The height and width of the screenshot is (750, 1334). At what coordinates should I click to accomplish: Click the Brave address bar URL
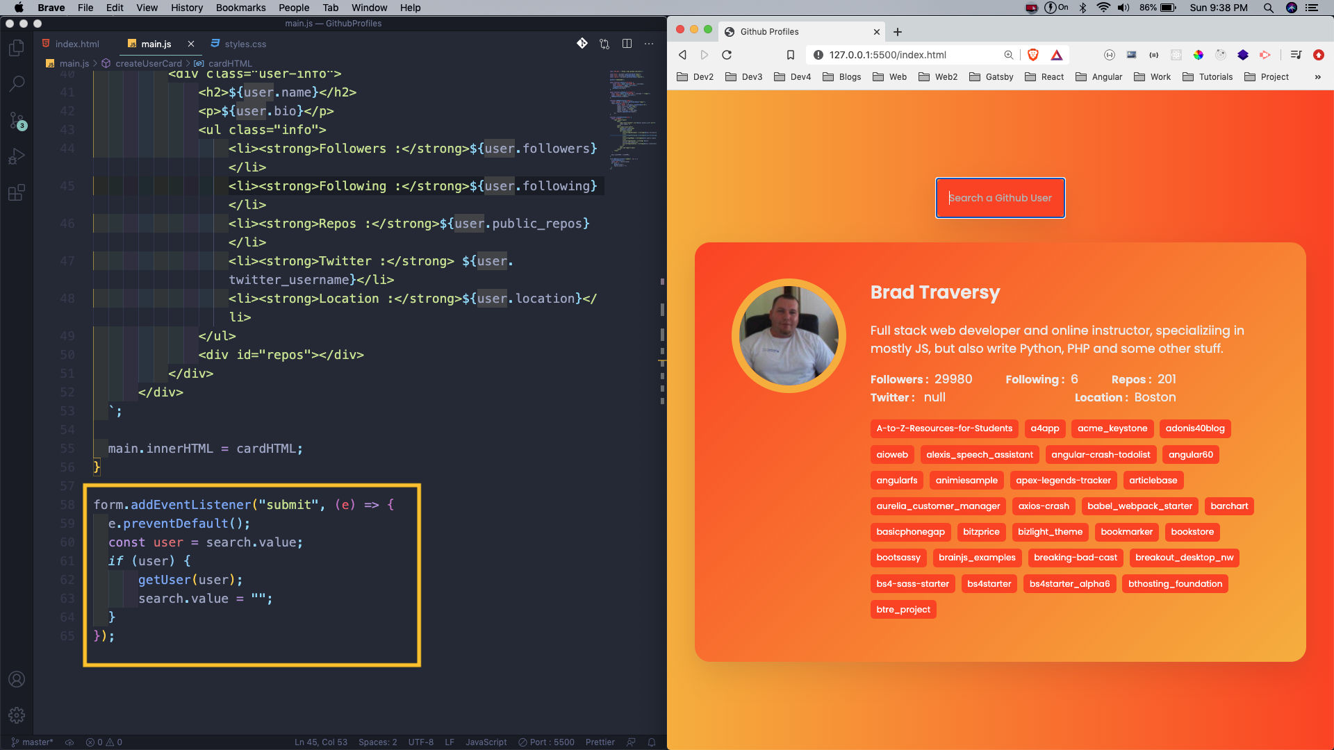887,55
